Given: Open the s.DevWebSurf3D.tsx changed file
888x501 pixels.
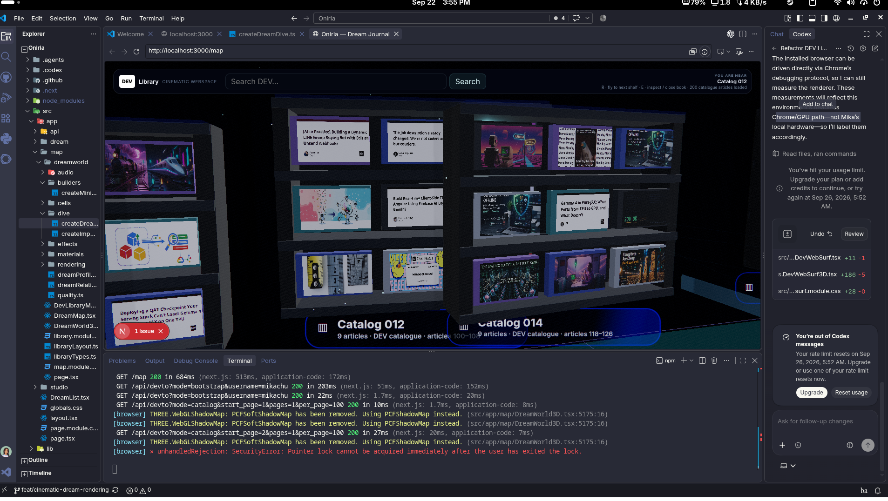Looking at the screenshot, I should 821,274.
